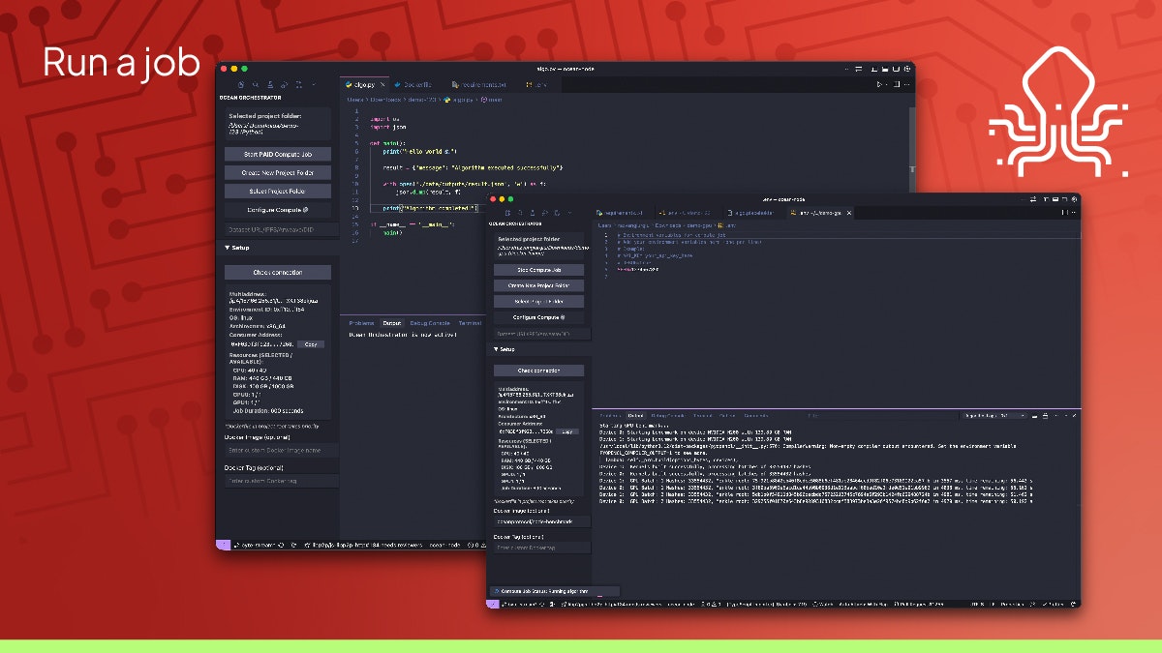
Task: Run algo.py using the Run button
Action: tap(879, 84)
